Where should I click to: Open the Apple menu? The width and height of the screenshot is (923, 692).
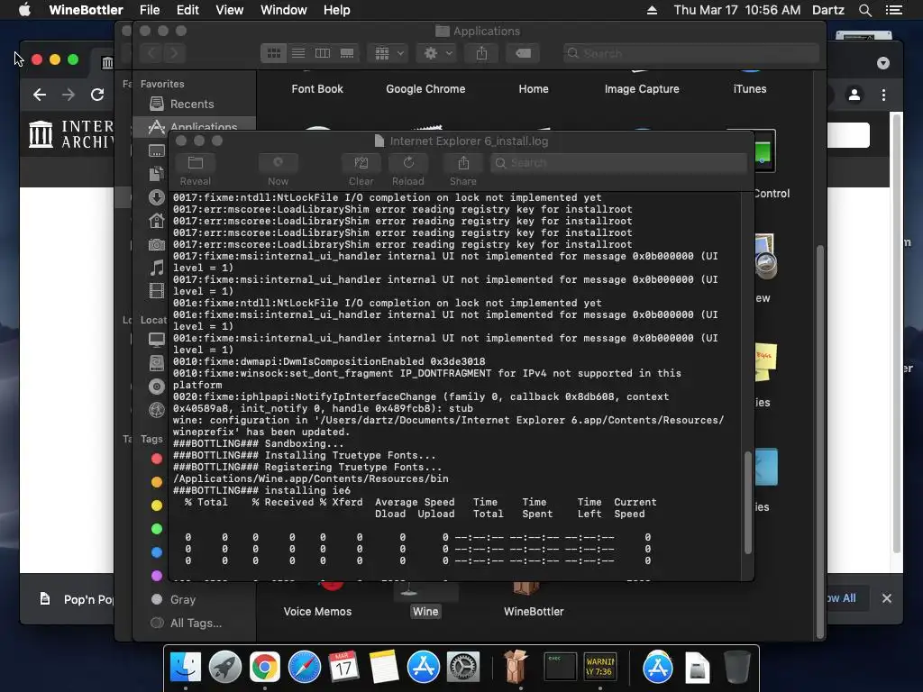(24, 10)
